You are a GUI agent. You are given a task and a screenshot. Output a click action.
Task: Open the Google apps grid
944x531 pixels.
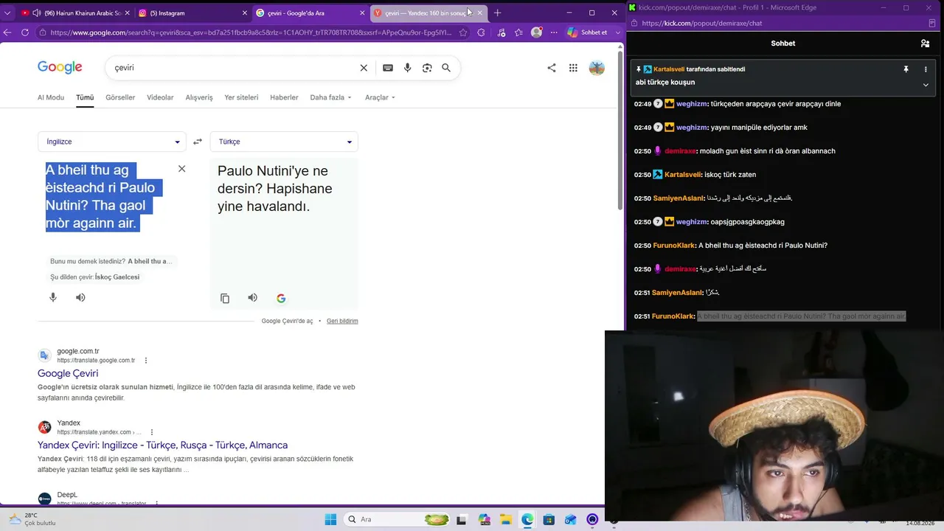573,68
